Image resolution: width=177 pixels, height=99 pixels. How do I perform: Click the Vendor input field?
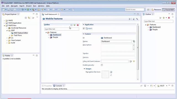coord(118,53)
